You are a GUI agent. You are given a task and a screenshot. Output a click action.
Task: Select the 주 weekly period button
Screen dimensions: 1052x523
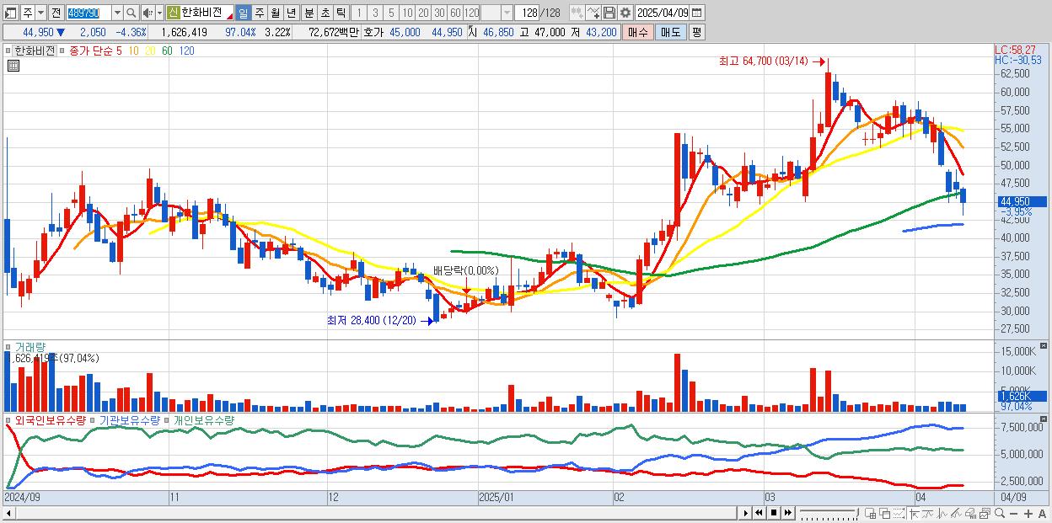(x=259, y=13)
